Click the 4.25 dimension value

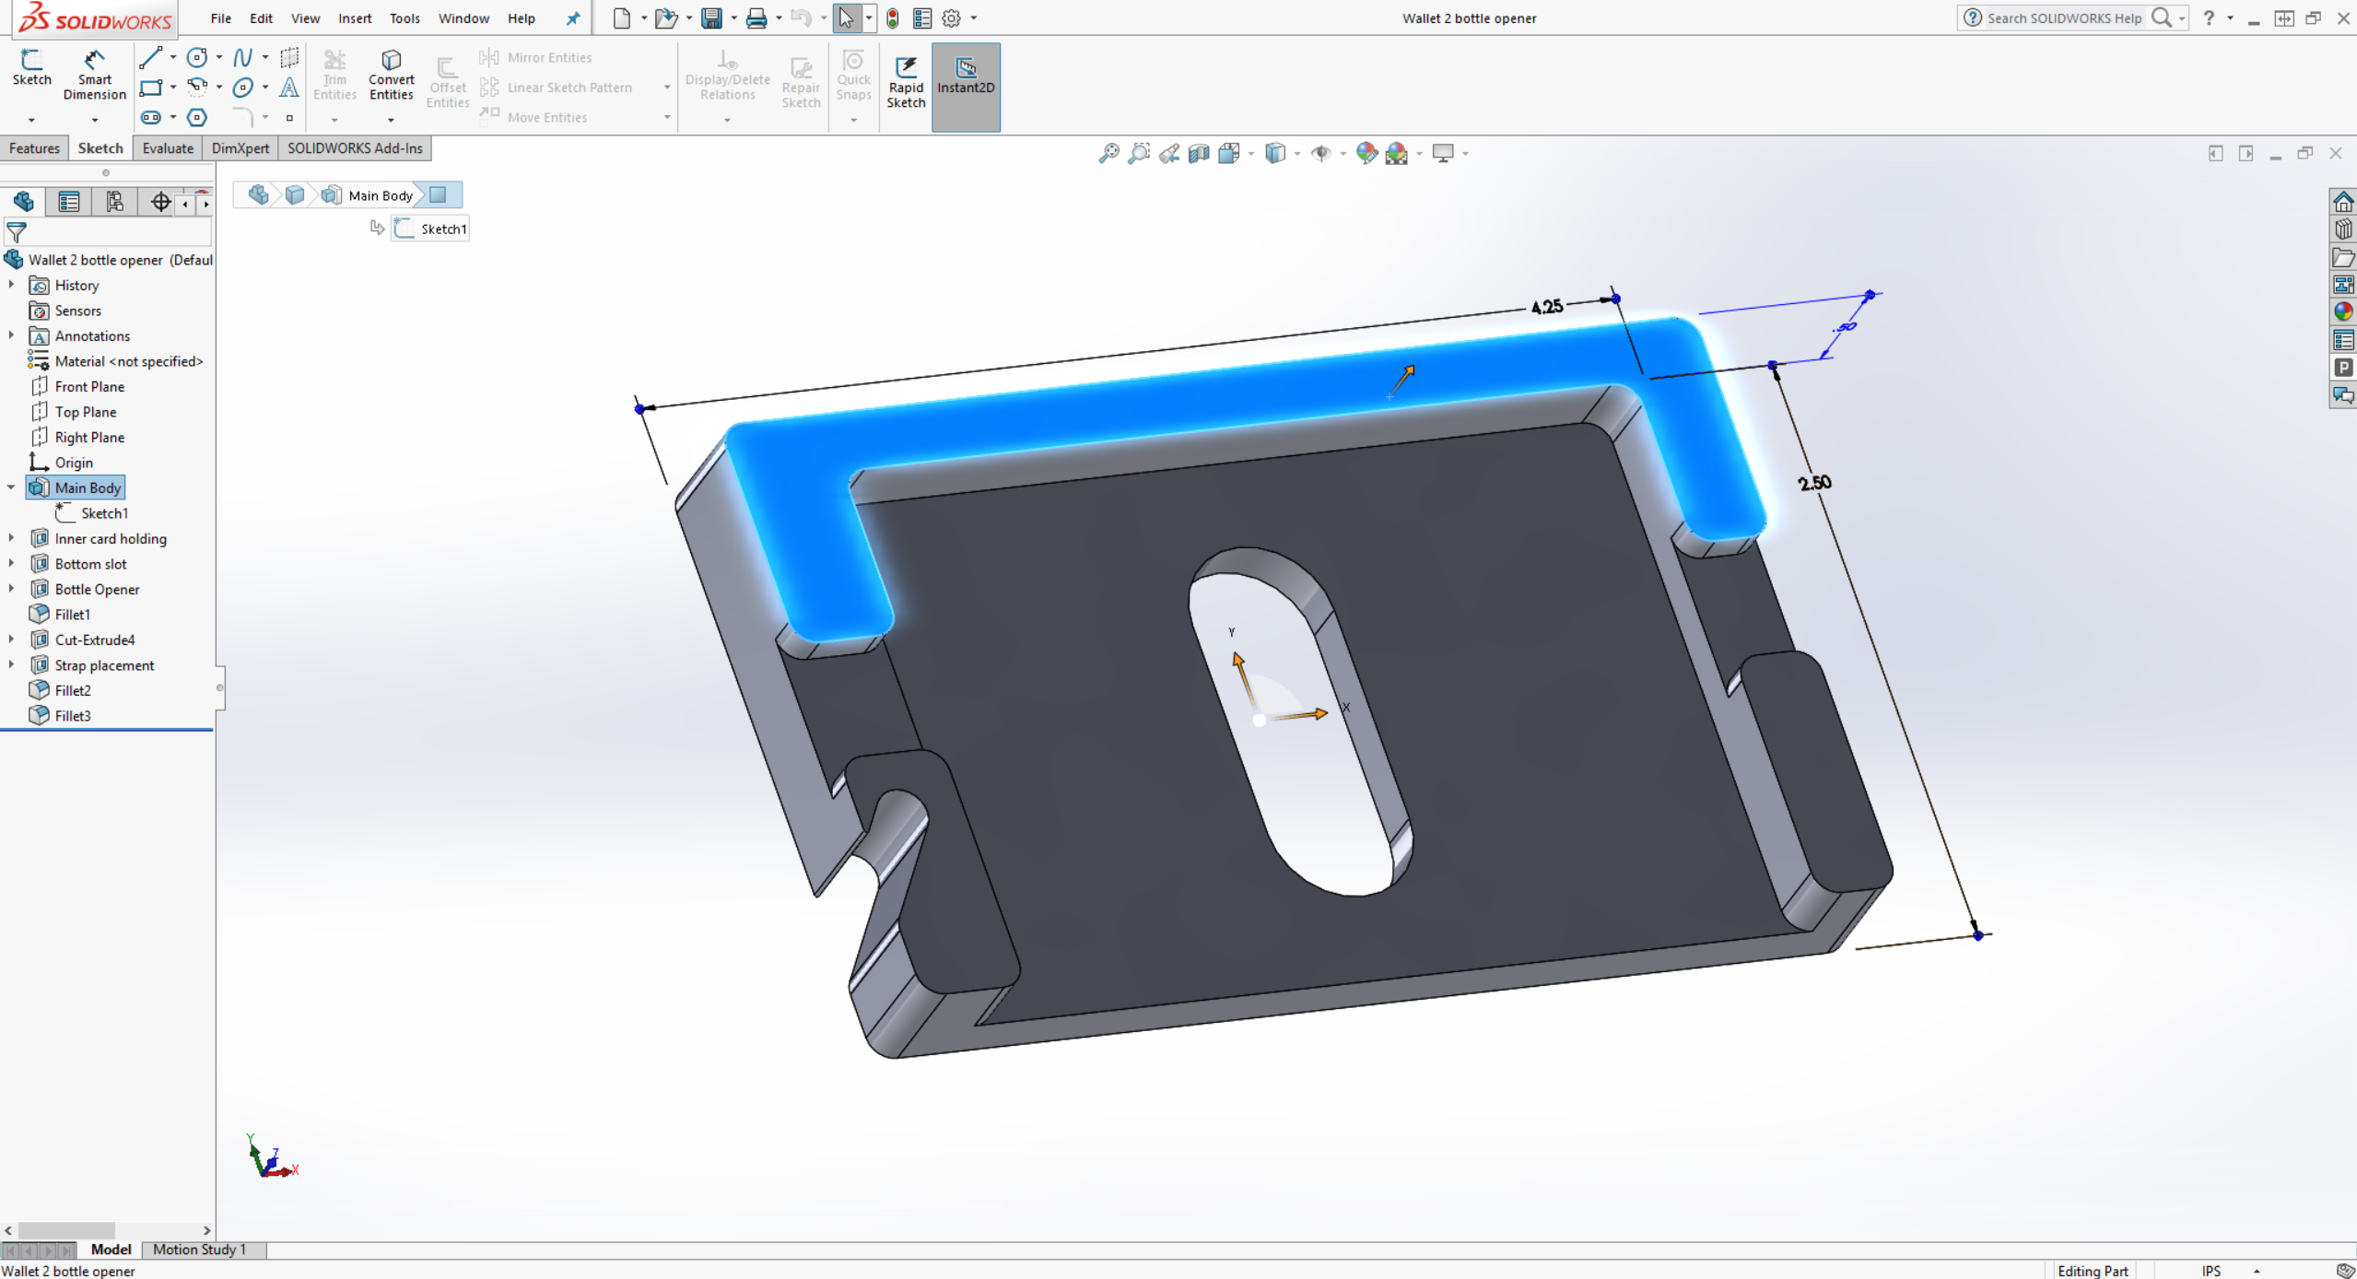tap(1547, 306)
